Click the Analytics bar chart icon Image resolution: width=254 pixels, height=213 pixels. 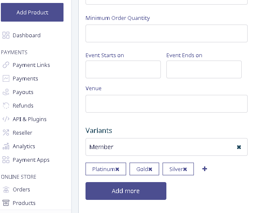point(6,146)
